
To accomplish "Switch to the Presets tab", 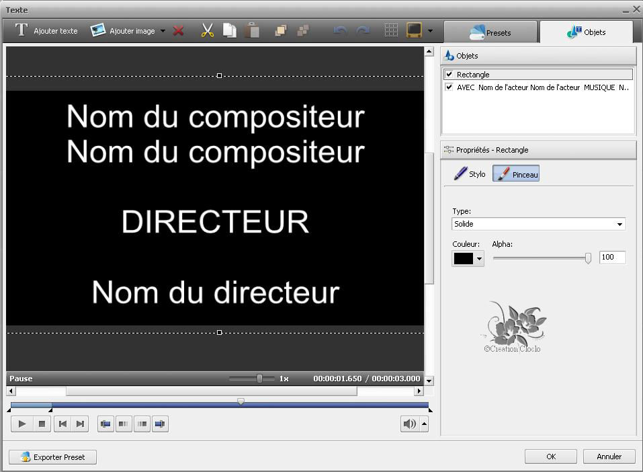I will coord(490,32).
